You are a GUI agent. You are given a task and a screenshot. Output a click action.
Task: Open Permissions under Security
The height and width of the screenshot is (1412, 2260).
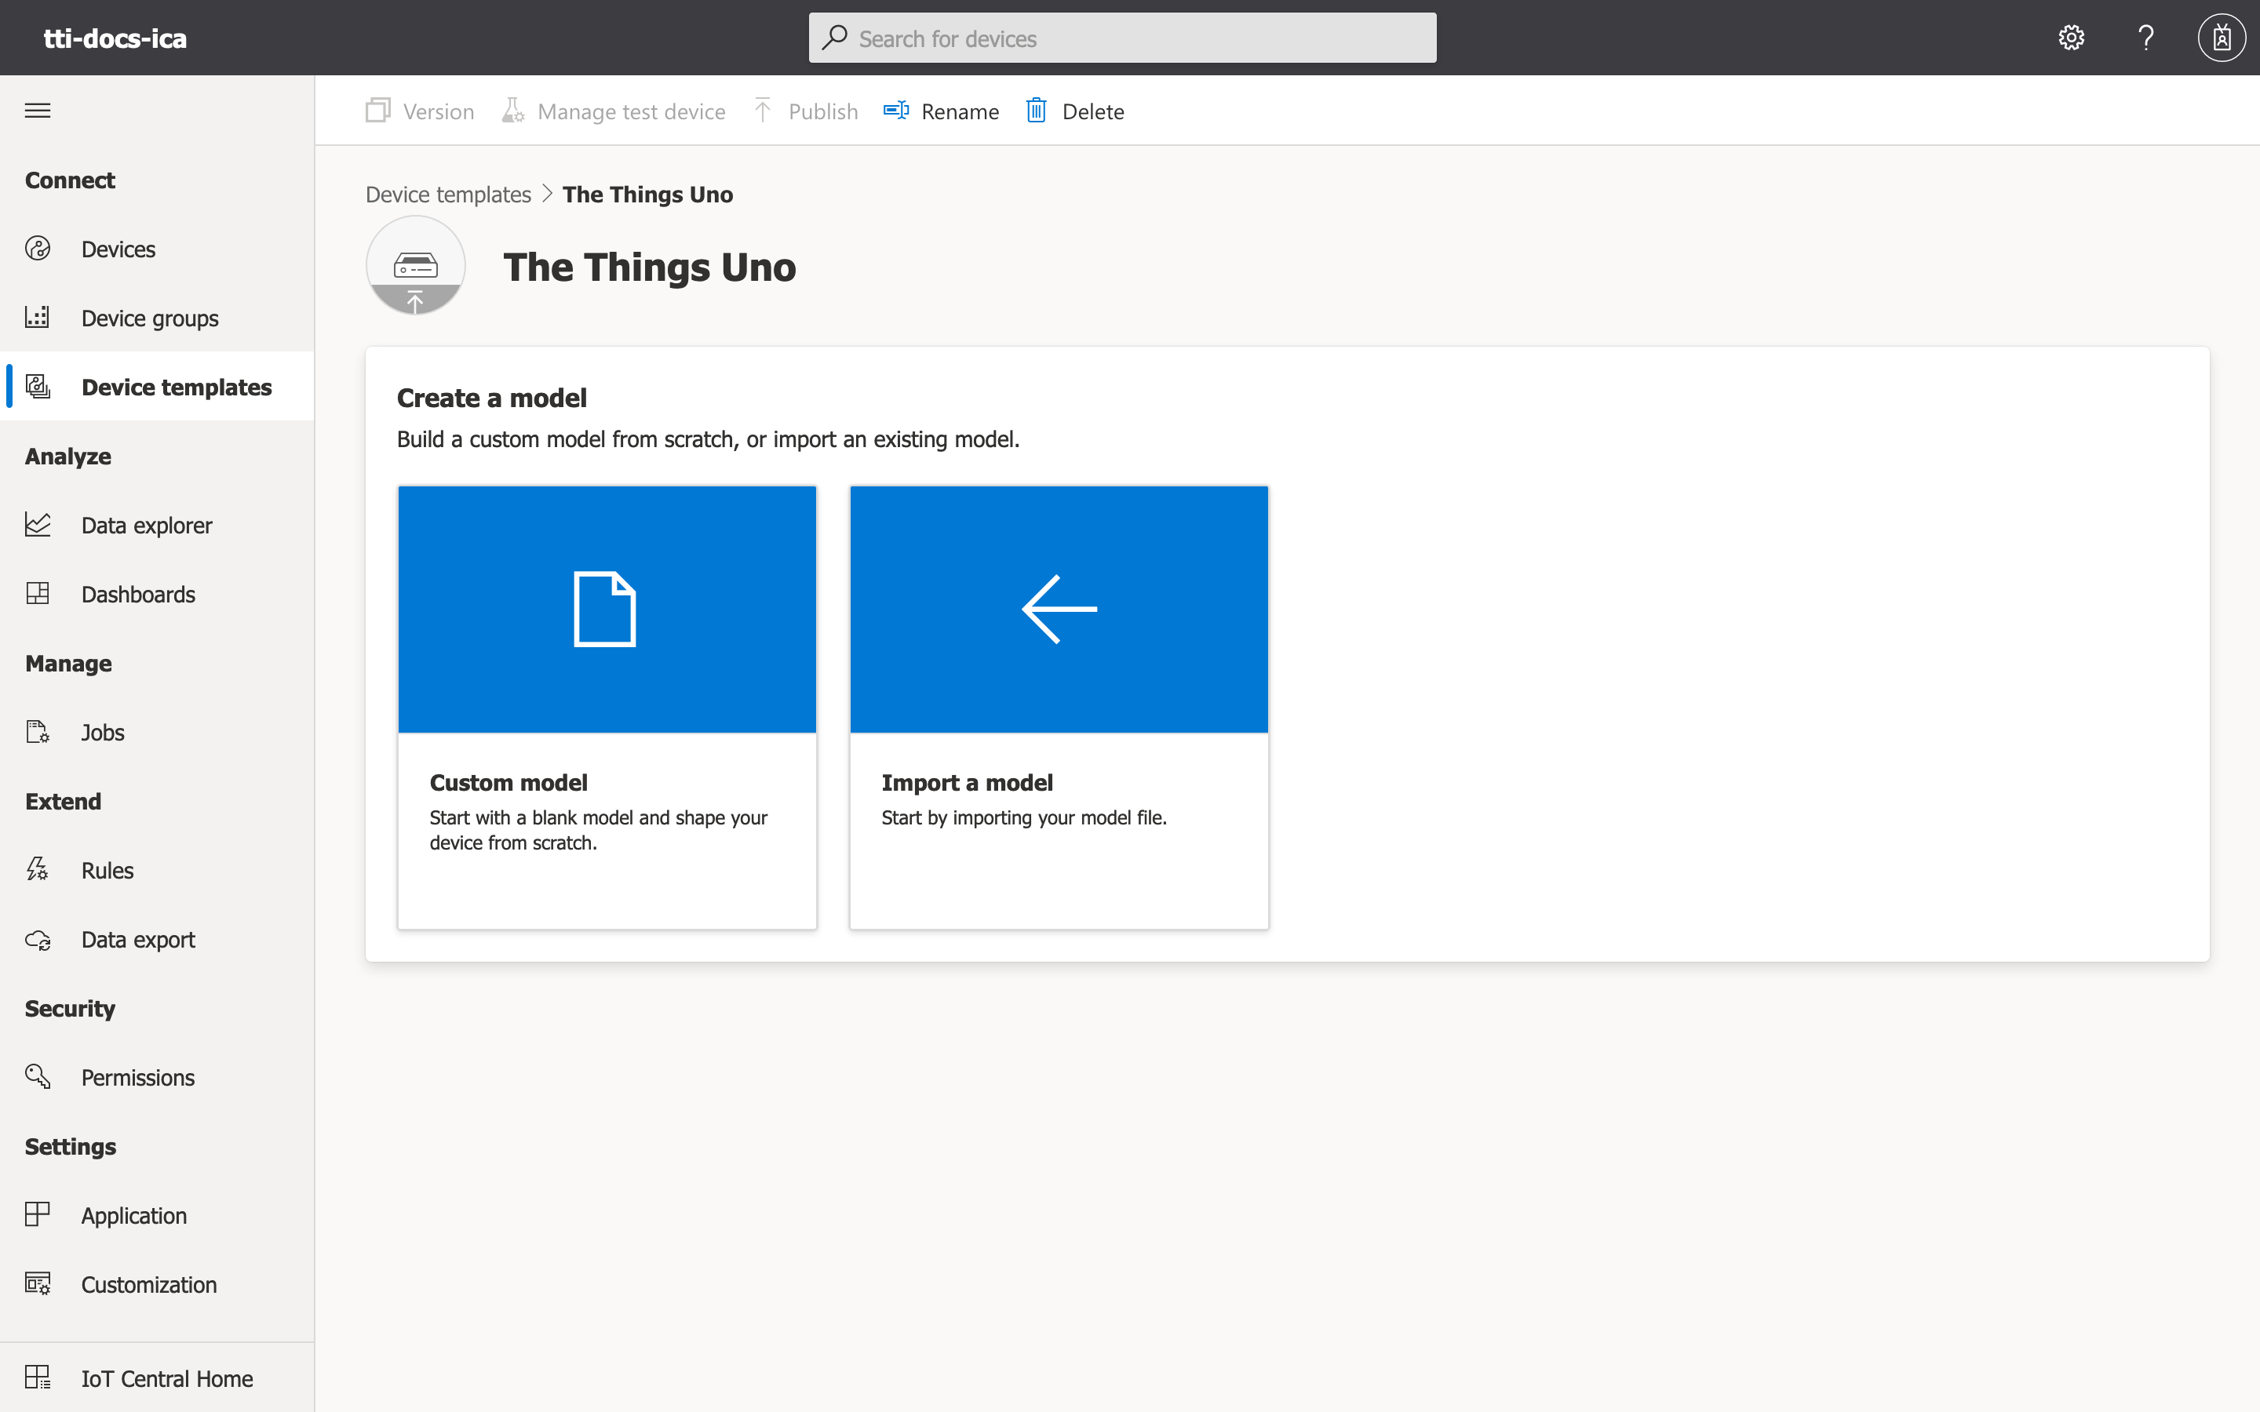[137, 1078]
